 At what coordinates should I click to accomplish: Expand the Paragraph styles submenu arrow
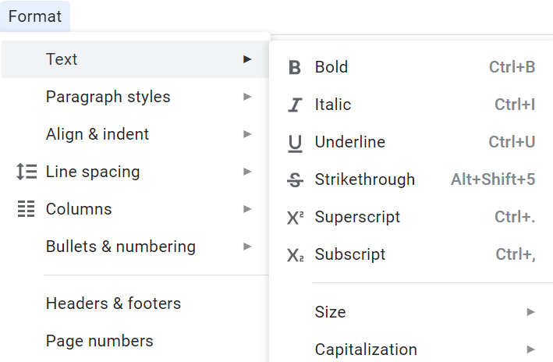(247, 97)
